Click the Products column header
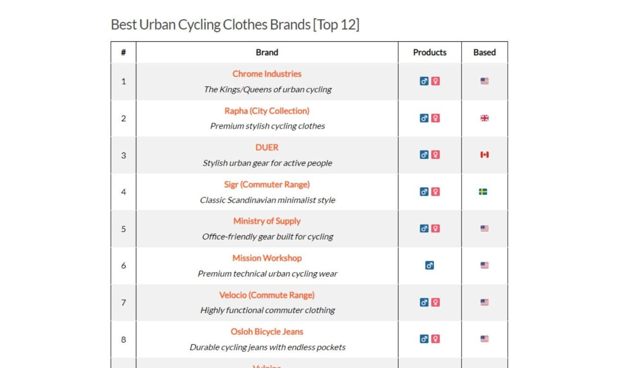 429,52
